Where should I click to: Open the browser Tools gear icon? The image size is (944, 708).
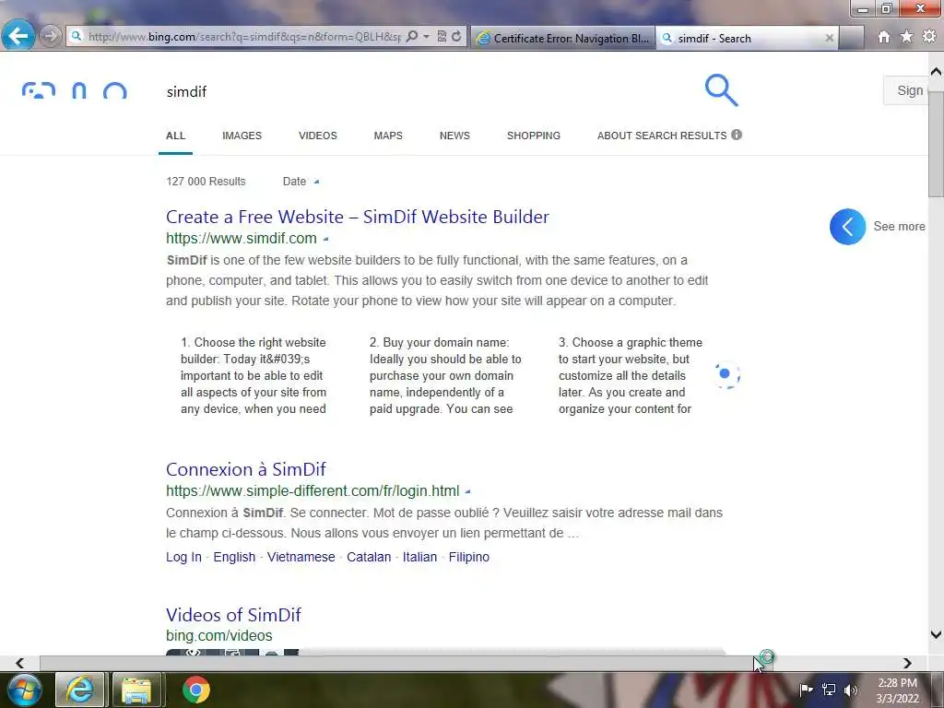[929, 37]
